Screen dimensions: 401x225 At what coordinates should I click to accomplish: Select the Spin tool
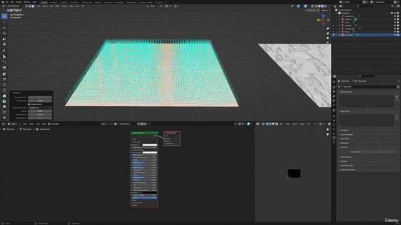coord(4,101)
